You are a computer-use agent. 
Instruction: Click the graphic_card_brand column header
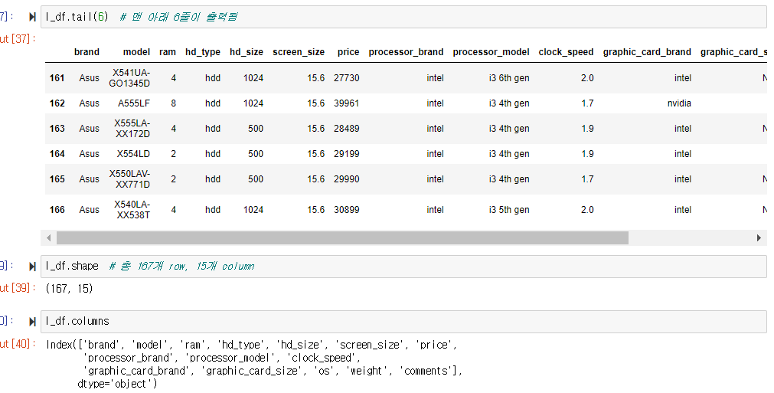pyautogui.click(x=647, y=52)
